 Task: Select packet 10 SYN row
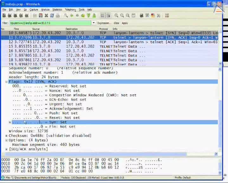point(110,33)
